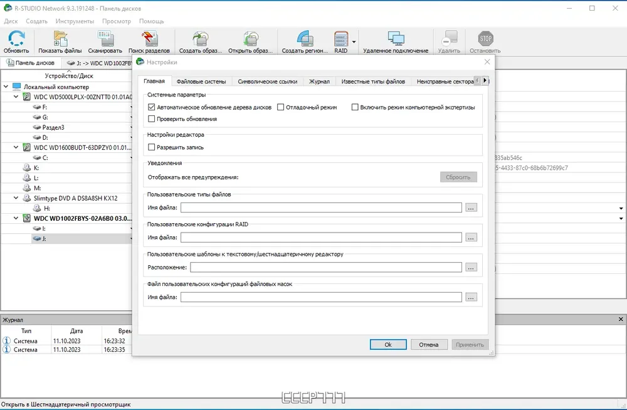Launch Поиск разделов partition search

(149, 41)
